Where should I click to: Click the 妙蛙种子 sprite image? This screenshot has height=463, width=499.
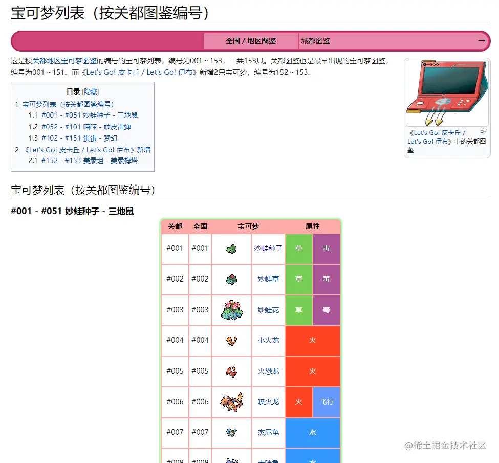[231, 249]
